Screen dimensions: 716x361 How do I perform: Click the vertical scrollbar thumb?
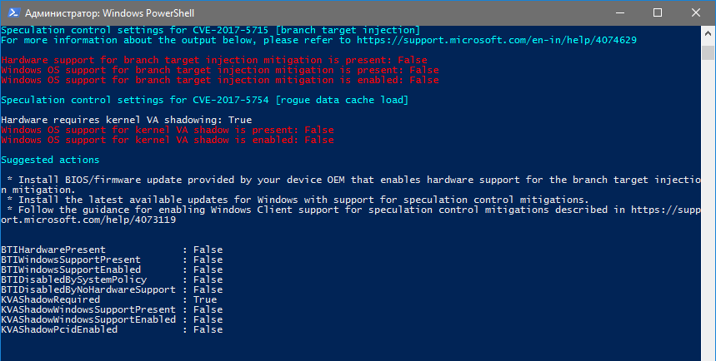[708, 54]
